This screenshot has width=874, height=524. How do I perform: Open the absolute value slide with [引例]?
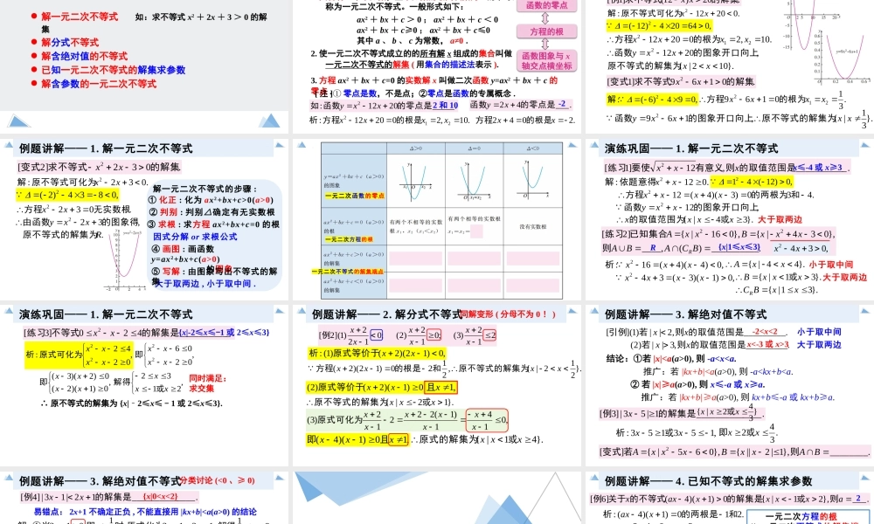point(730,385)
